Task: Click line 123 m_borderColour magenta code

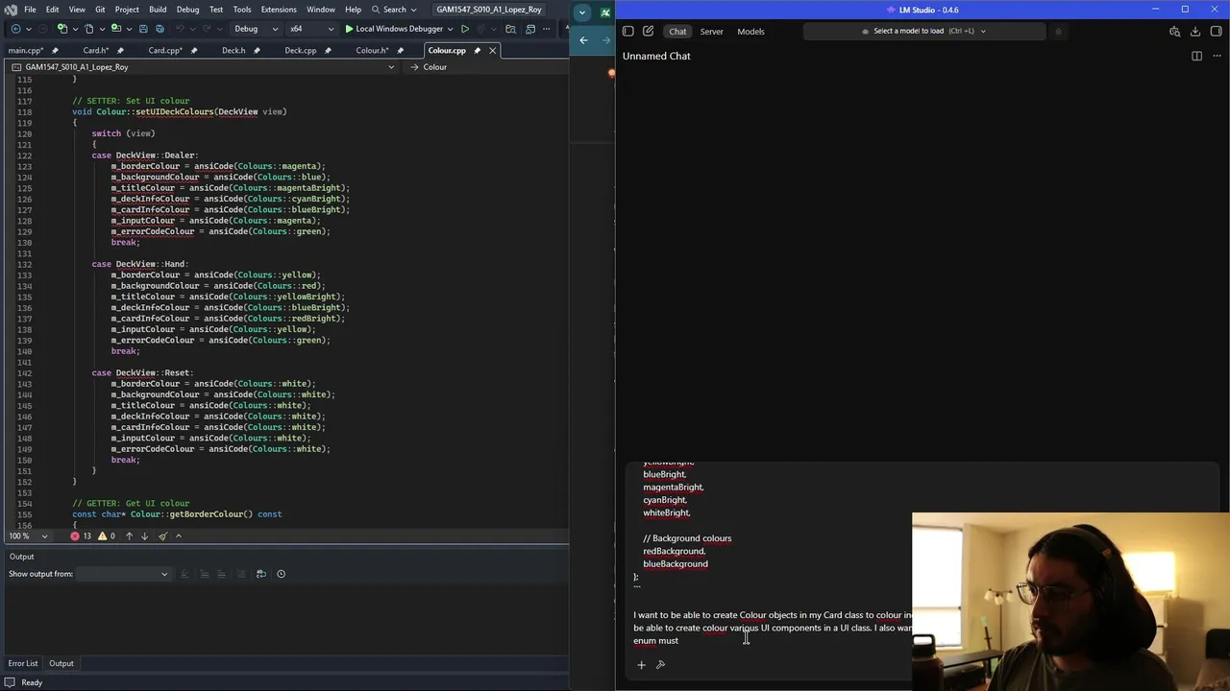Action: click(x=217, y=166)
